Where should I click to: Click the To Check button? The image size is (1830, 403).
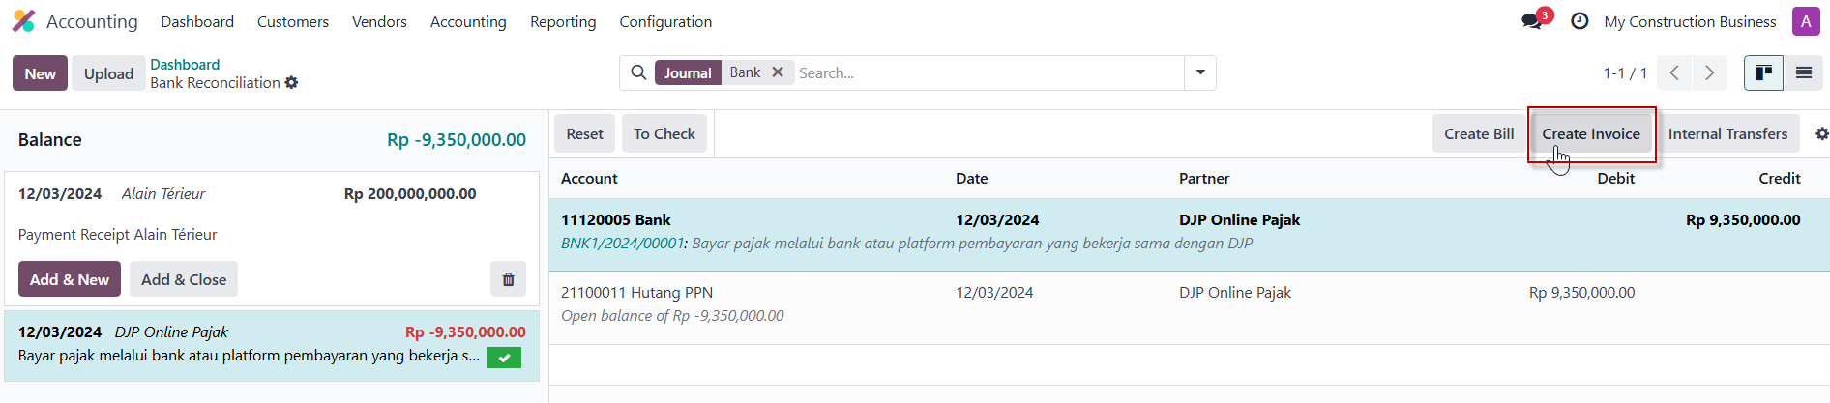pyautogui.click(x=664, y=133)
